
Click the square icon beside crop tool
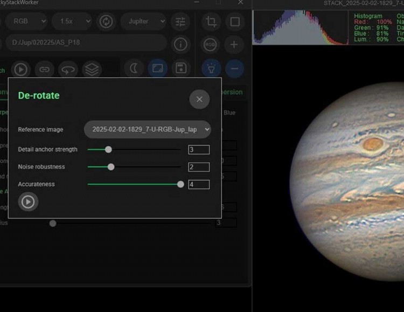(235, 22)
